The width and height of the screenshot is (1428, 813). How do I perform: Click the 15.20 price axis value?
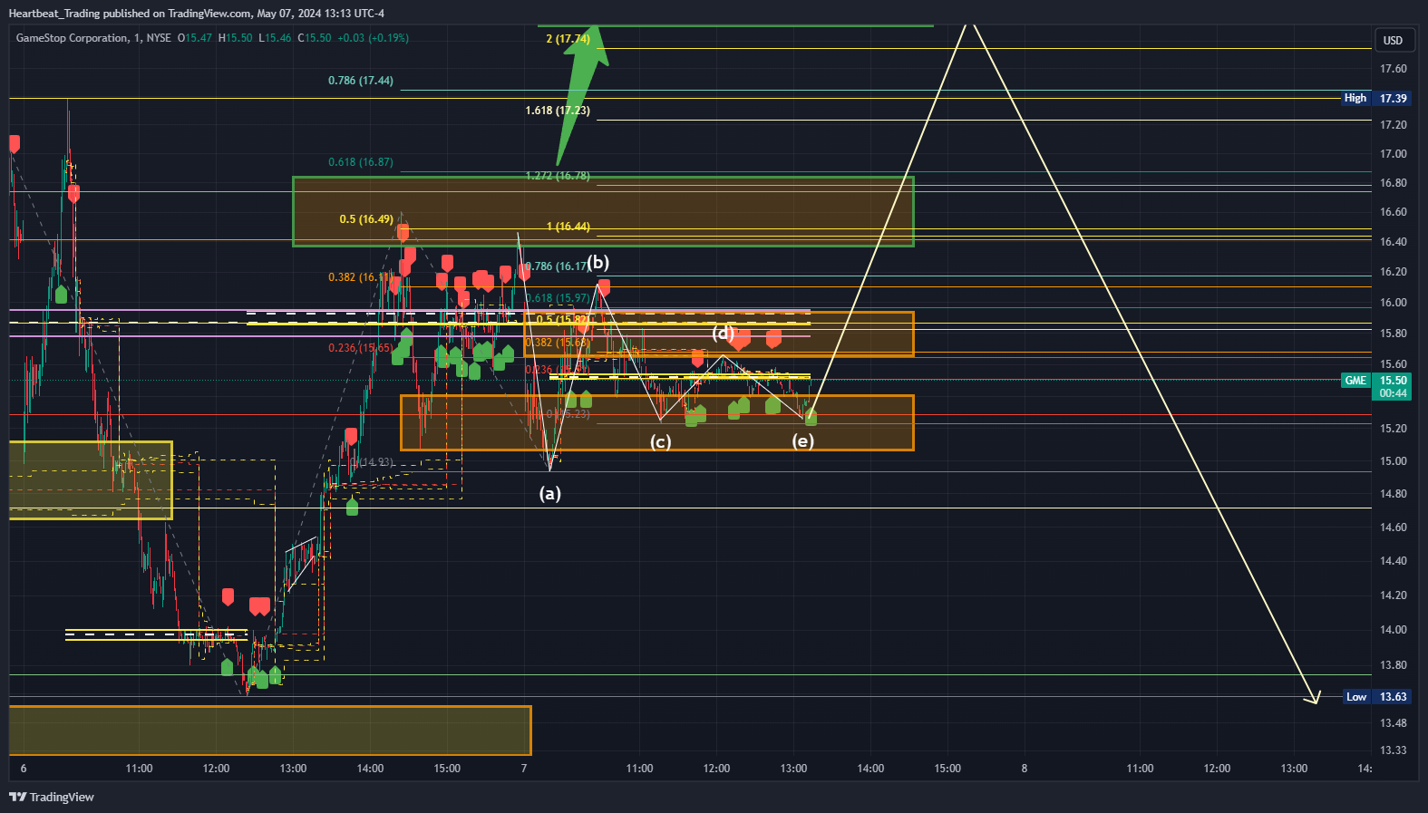(x=1393, y=429)
